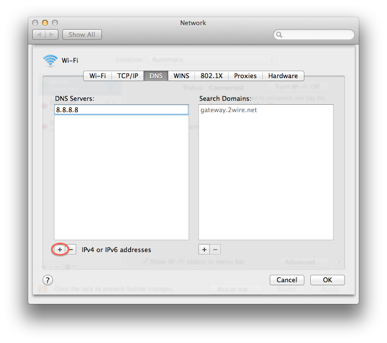Switch to the Wi-Fi tab
This screenshot has width=387, height=343.
(x=97, y=76)
